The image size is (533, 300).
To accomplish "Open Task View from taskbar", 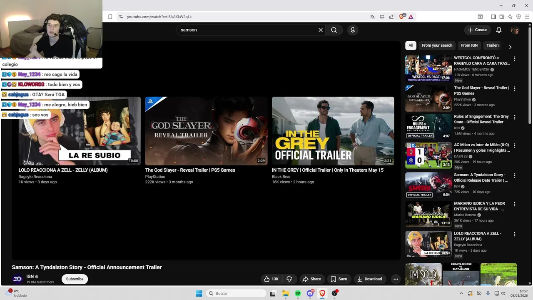I will [x=273, y=293].
